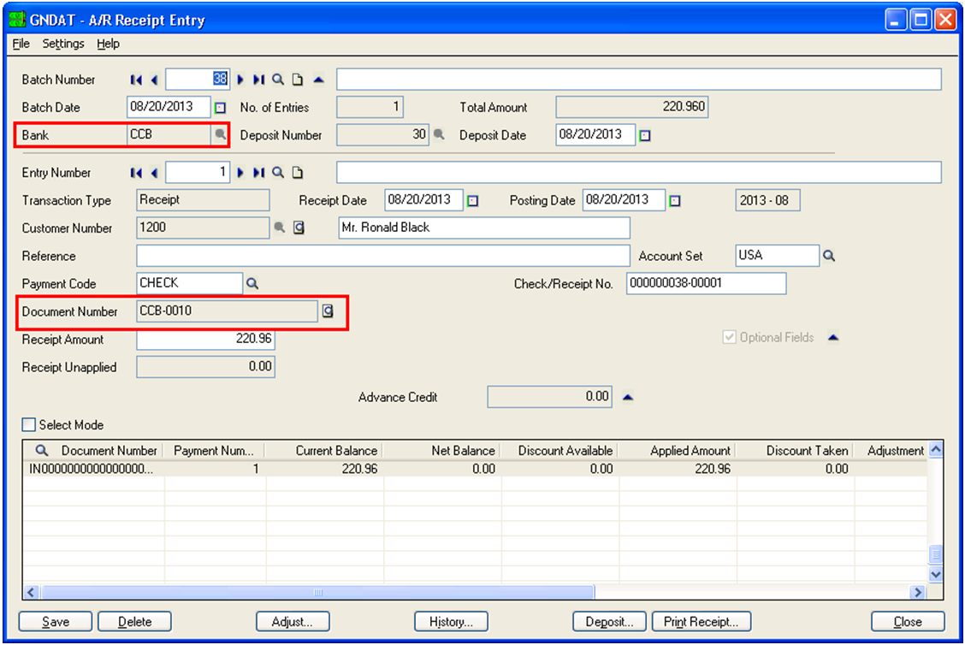The width and height of the screenshot is (965, 645).
Task: Click the Applied Amount 220.96 cell
Action: 678,469
